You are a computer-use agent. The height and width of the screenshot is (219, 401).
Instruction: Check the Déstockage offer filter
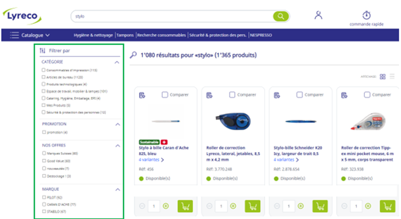click(x=44, y=176)
